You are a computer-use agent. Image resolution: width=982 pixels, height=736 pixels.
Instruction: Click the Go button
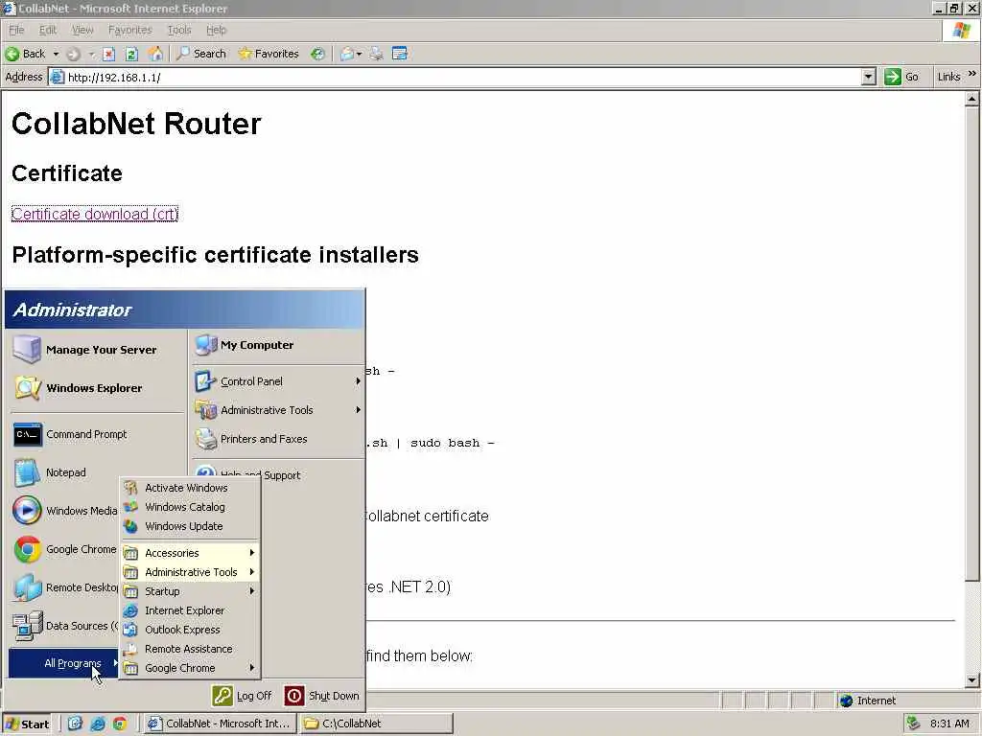point(901,77)
